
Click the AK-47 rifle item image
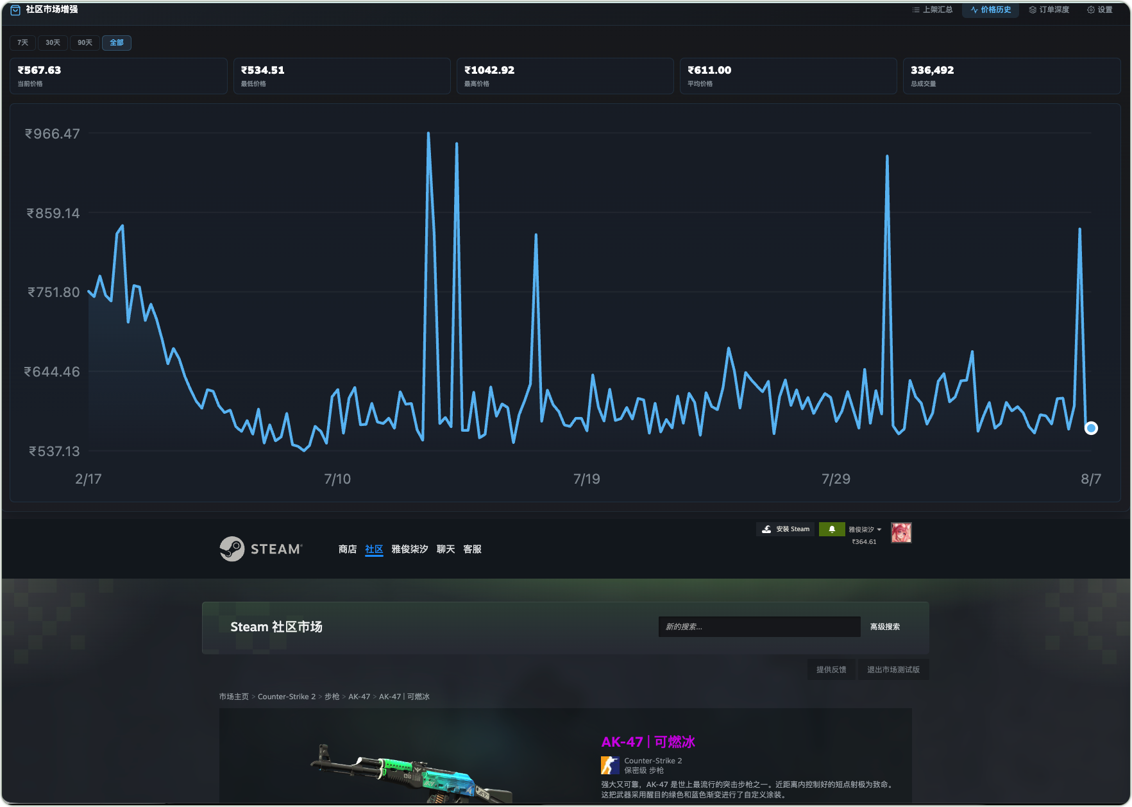pyautogui.click(x=411, y=774)
